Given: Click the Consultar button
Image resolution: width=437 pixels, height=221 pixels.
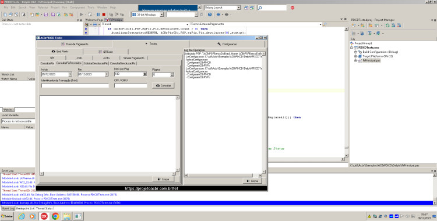Looking at the screenshot, I should point(163,86).
